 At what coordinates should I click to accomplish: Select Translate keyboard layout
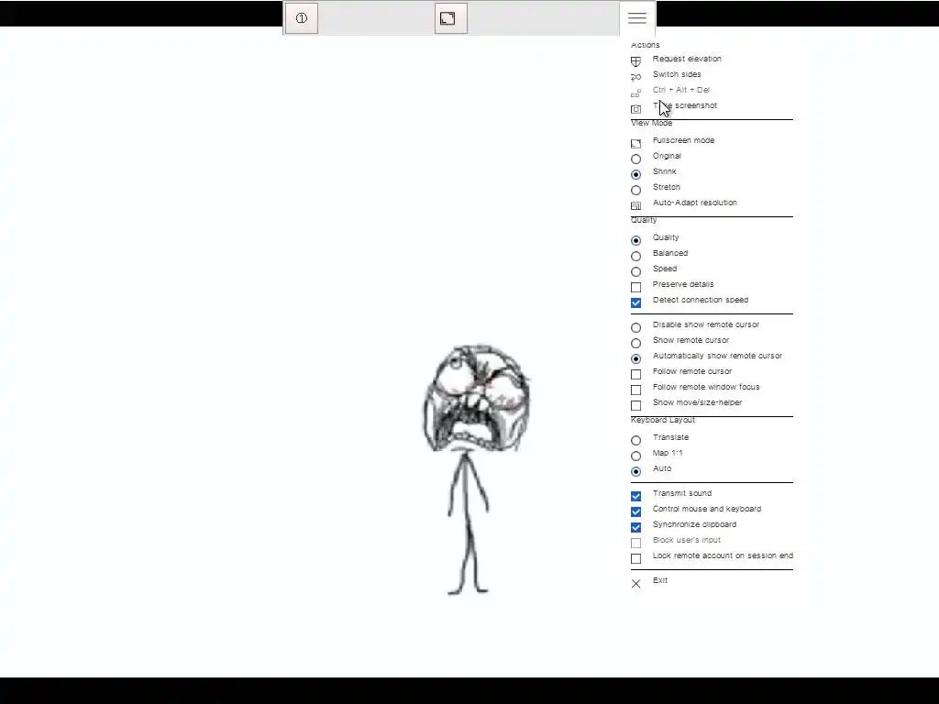[x=636, y=441]
